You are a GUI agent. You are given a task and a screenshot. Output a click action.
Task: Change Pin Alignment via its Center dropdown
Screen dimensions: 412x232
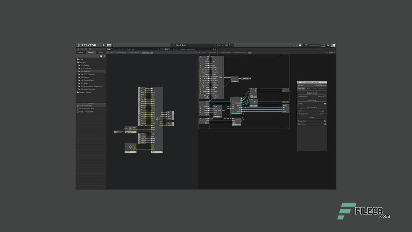(x=322, y=114)
